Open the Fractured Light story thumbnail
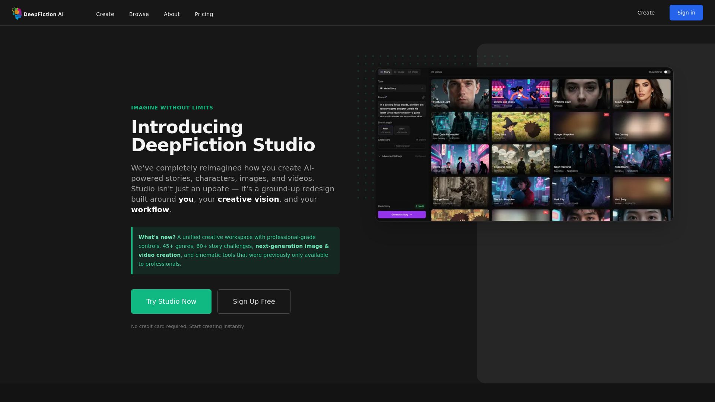Image resolution: width=715 pixels, height=402 pixels. (x=460, y=94)
